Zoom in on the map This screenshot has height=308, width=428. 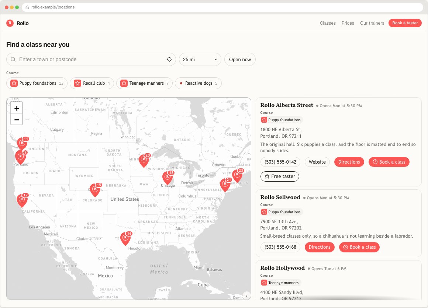[x=17, y=108]
